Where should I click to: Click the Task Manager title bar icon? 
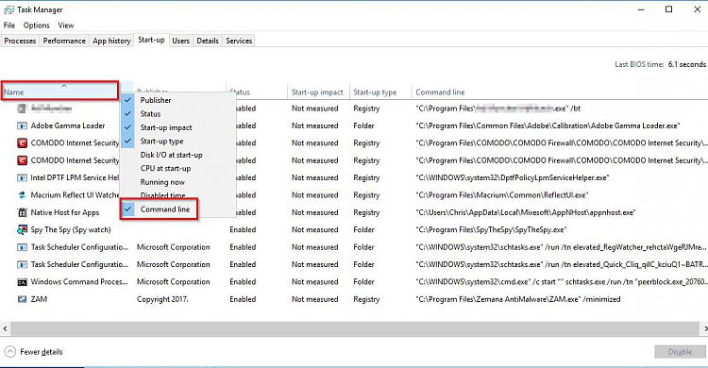pos(8,9)
